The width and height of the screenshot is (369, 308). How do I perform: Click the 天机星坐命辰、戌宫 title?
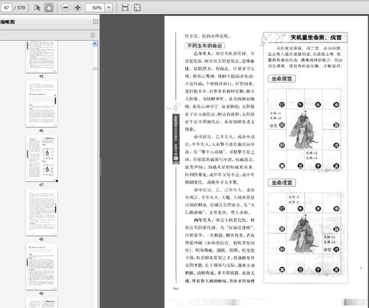coord(316,38)
